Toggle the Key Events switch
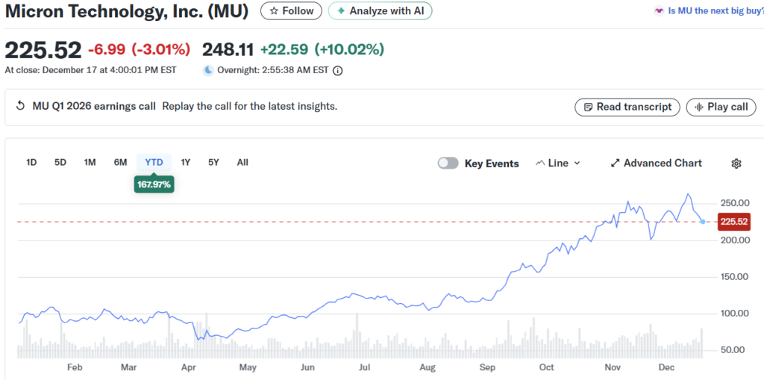 pyautogui.click(x=448, y=163)
